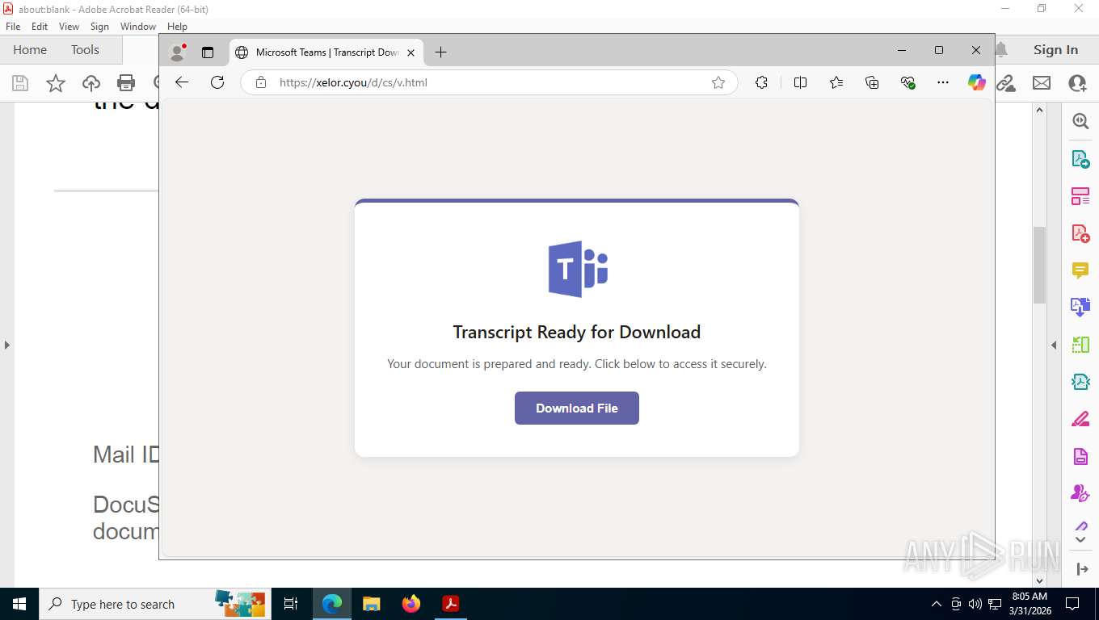Open Acrobat File menu

click(x=13, y=27)
